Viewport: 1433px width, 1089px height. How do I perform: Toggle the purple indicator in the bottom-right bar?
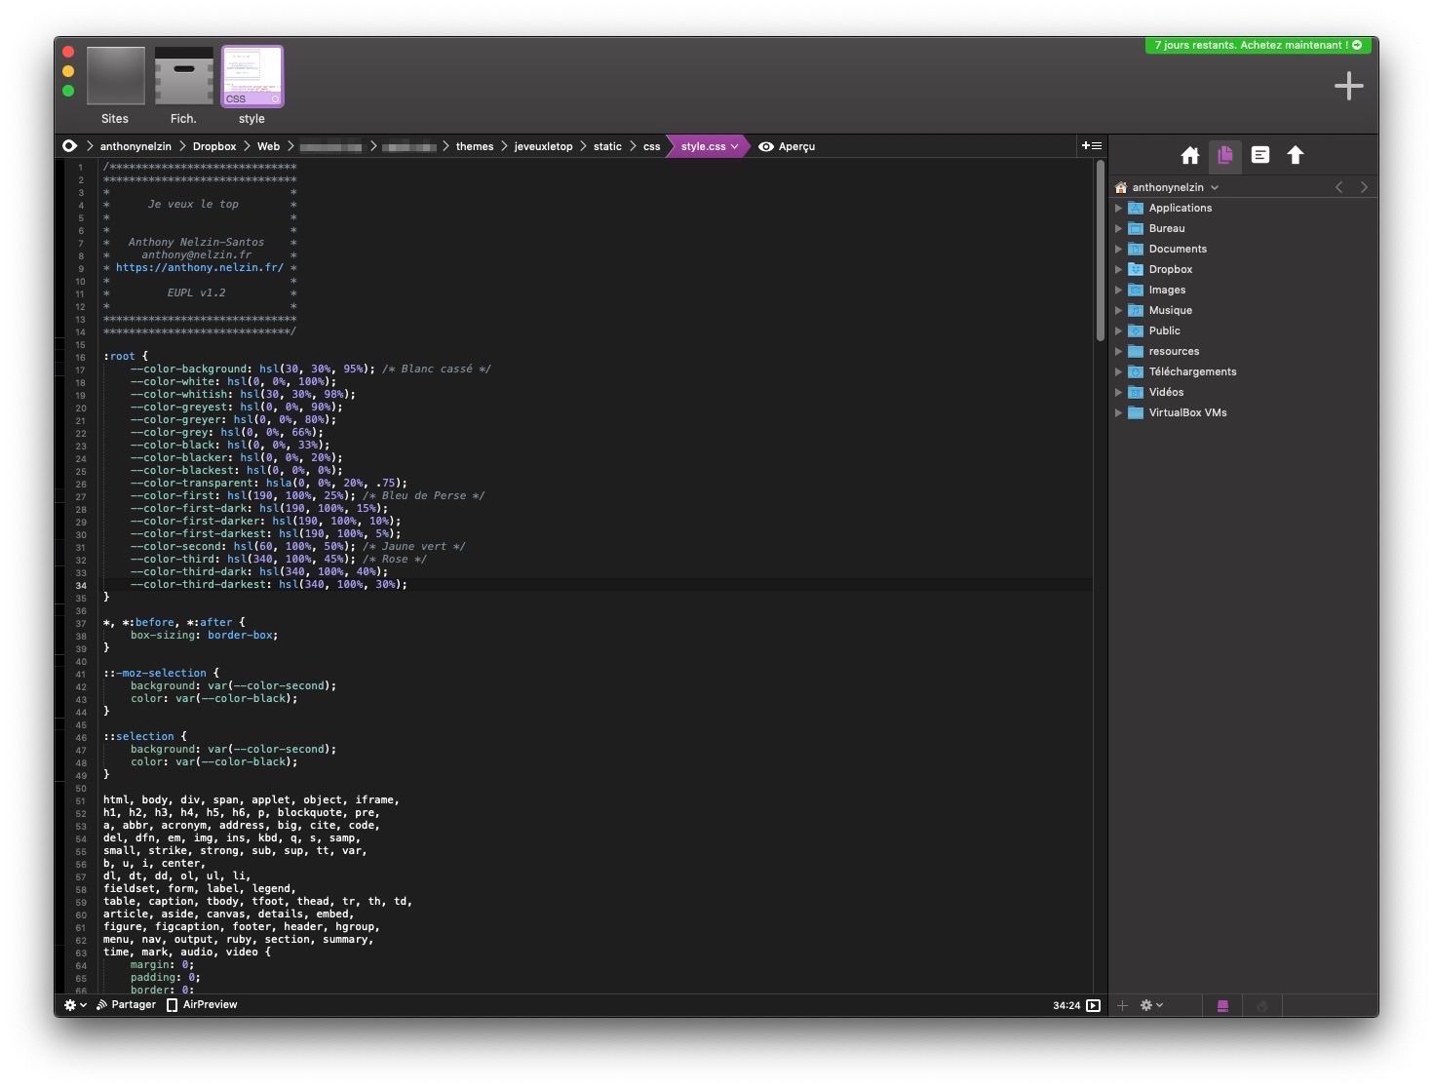1224,1004
